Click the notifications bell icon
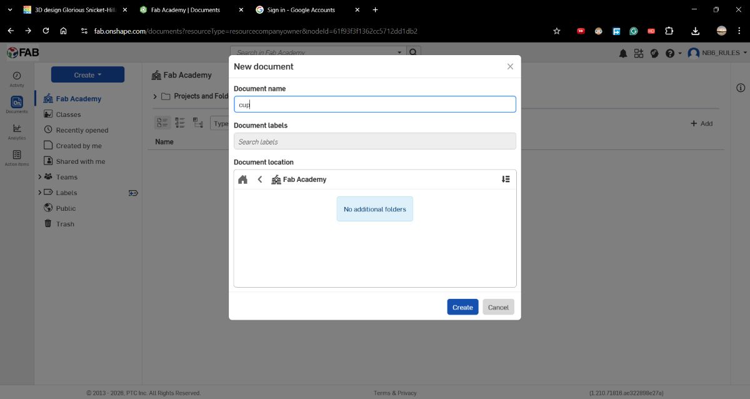 point(623,53)
